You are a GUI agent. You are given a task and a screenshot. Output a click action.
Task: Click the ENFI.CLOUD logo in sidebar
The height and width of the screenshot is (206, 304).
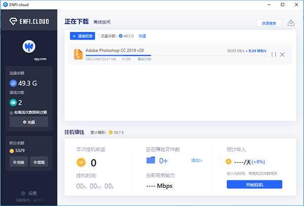(x=29, y=21)
